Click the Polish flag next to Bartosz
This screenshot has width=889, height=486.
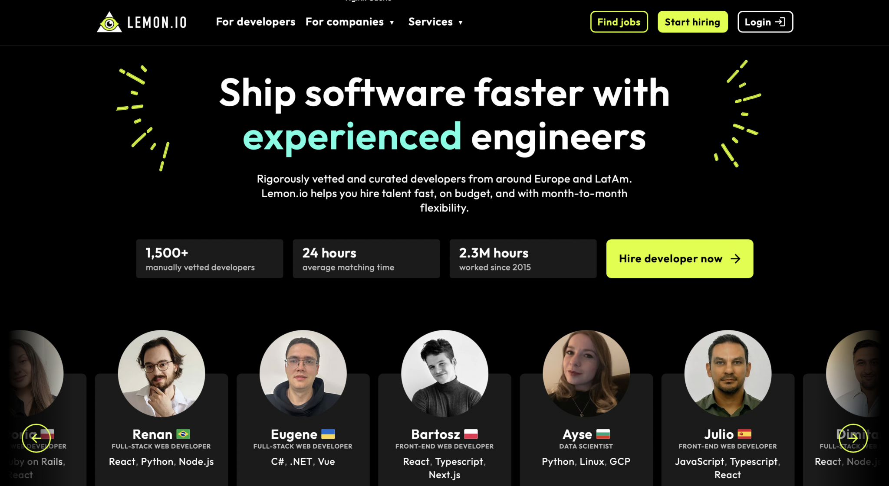pyautogui.click(x=471, y=434)
